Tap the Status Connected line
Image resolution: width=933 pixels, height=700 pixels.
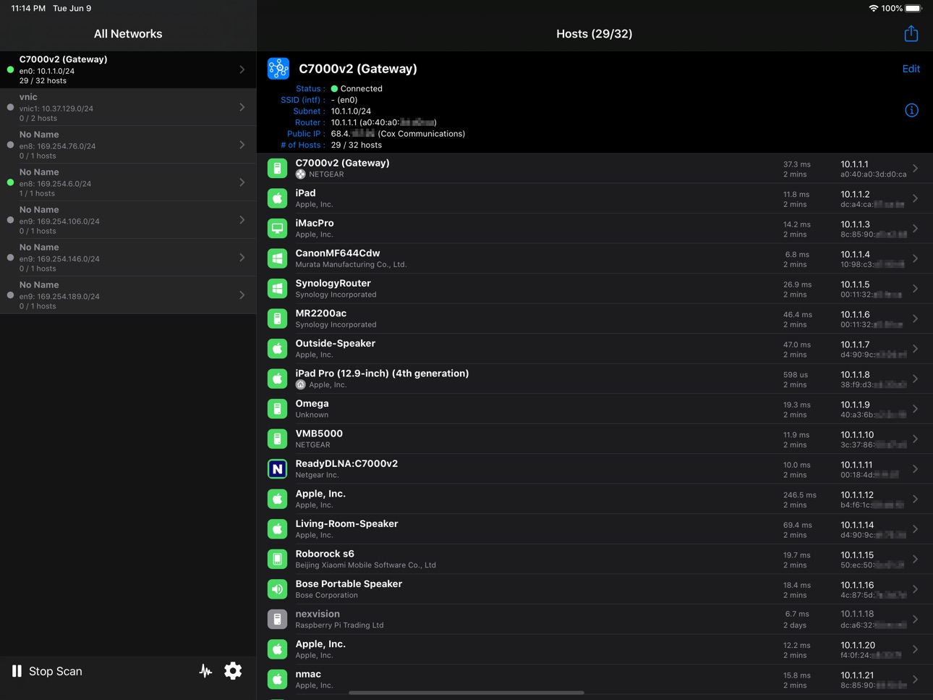click(x=338, y=88)
